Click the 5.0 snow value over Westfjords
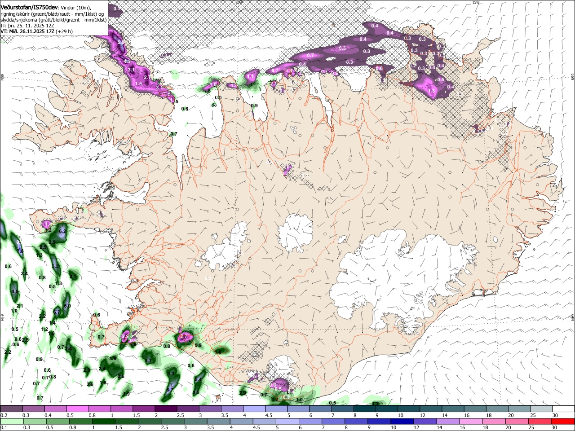575x431 pixels. tap(120, 42)
